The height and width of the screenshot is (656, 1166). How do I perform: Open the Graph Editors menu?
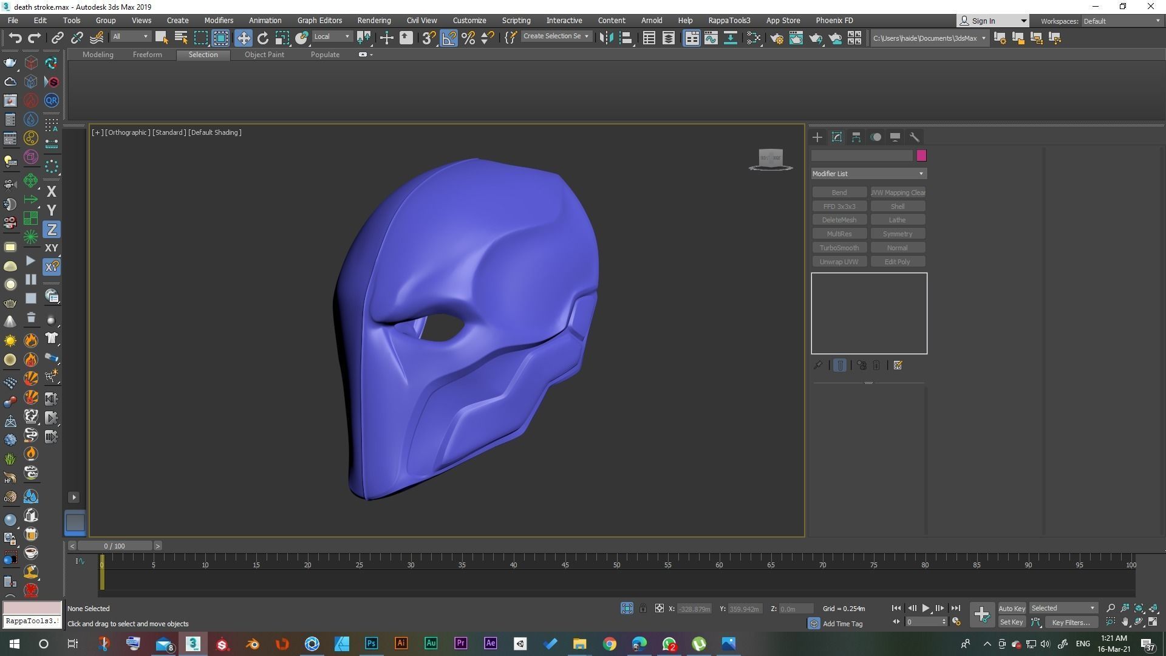[x=319, y=21]
